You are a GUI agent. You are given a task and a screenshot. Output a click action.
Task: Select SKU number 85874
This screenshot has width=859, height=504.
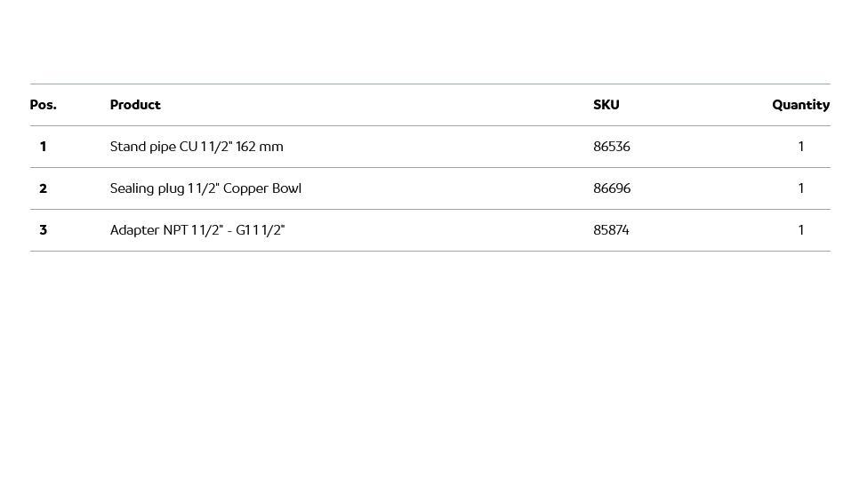tap(611, 230)
